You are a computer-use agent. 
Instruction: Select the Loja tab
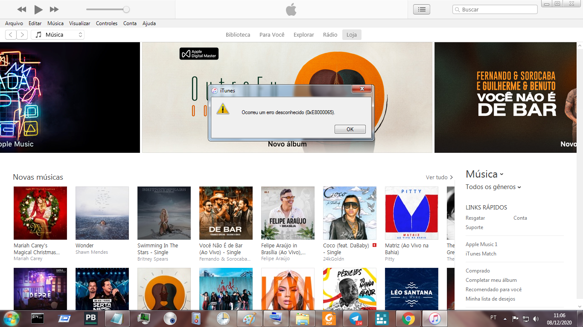click(x=352, y=35)
